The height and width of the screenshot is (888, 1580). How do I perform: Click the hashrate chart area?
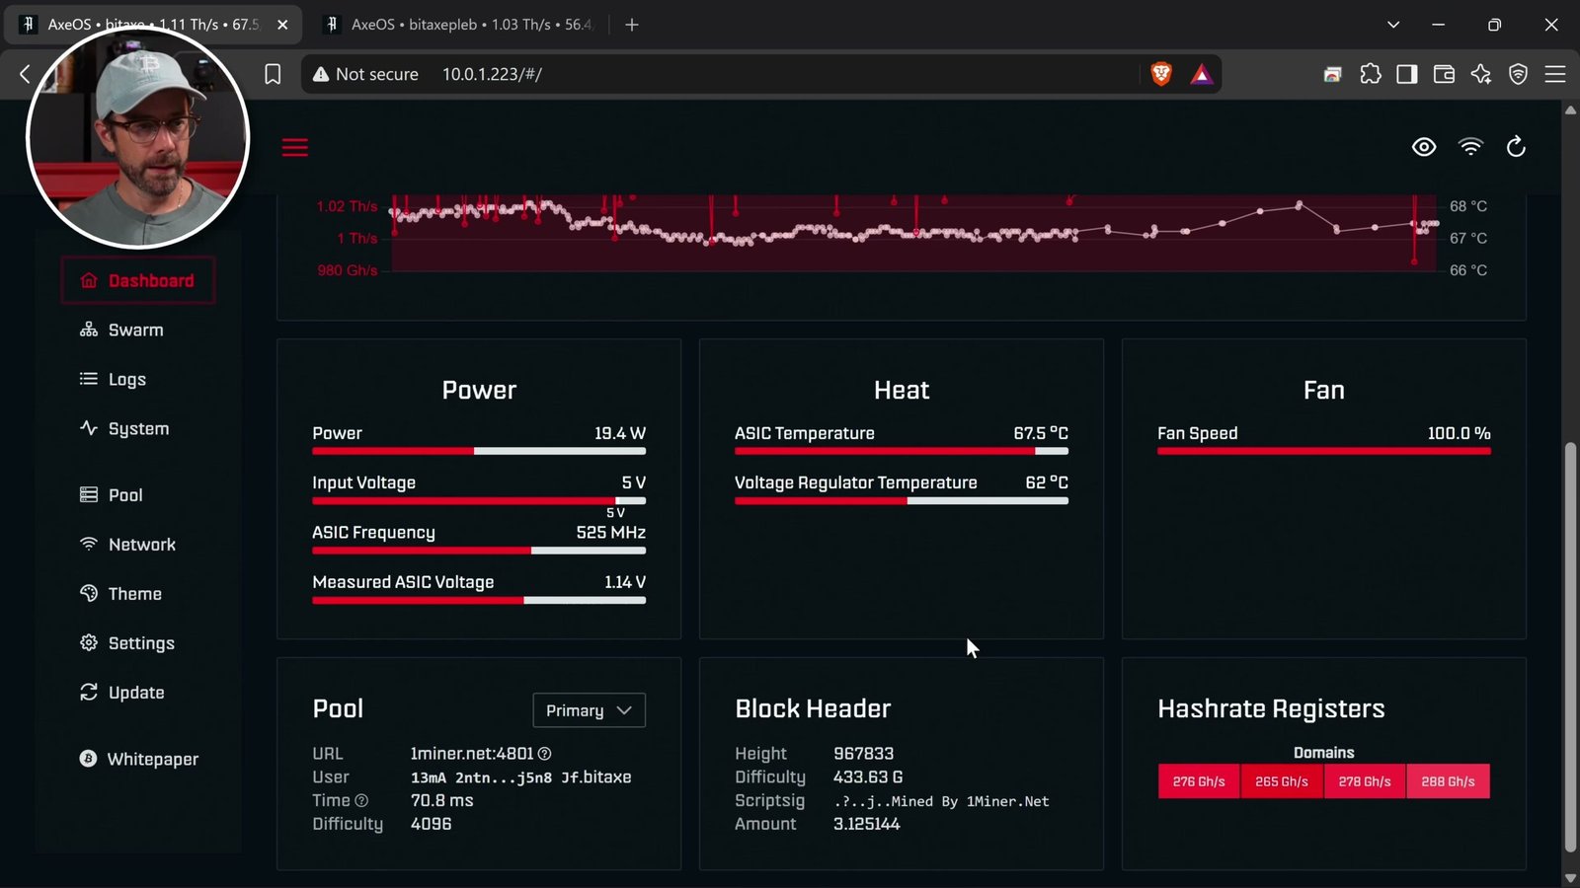coord(913,233)
